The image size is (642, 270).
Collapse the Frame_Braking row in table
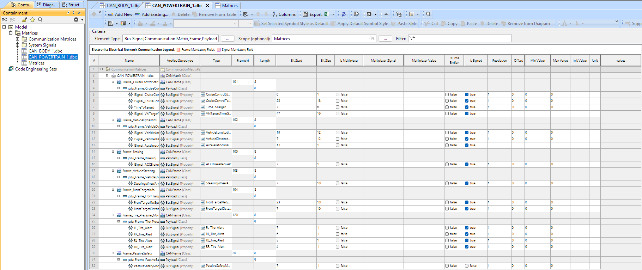pos(113,152)
